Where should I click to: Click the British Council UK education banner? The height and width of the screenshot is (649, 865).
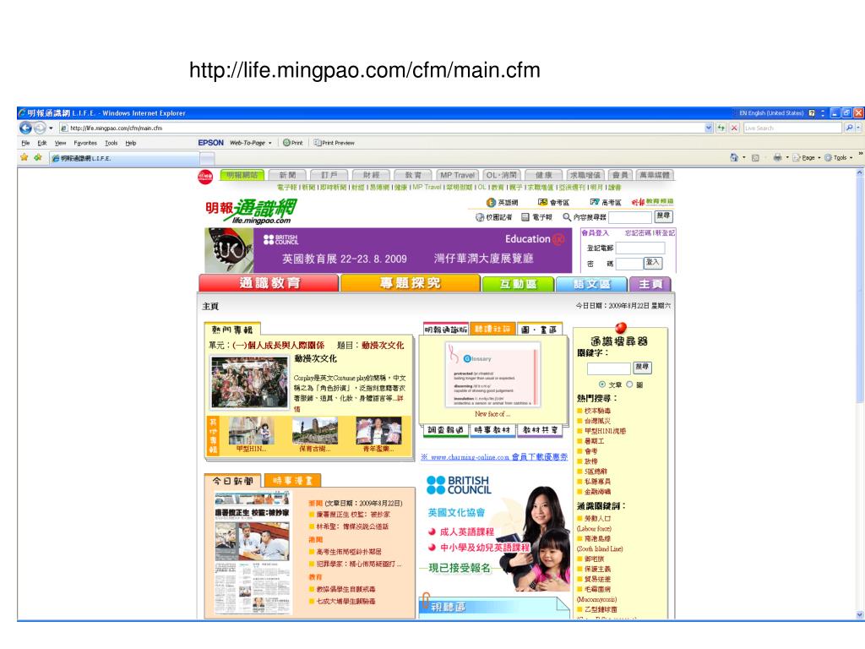[388, 250]
